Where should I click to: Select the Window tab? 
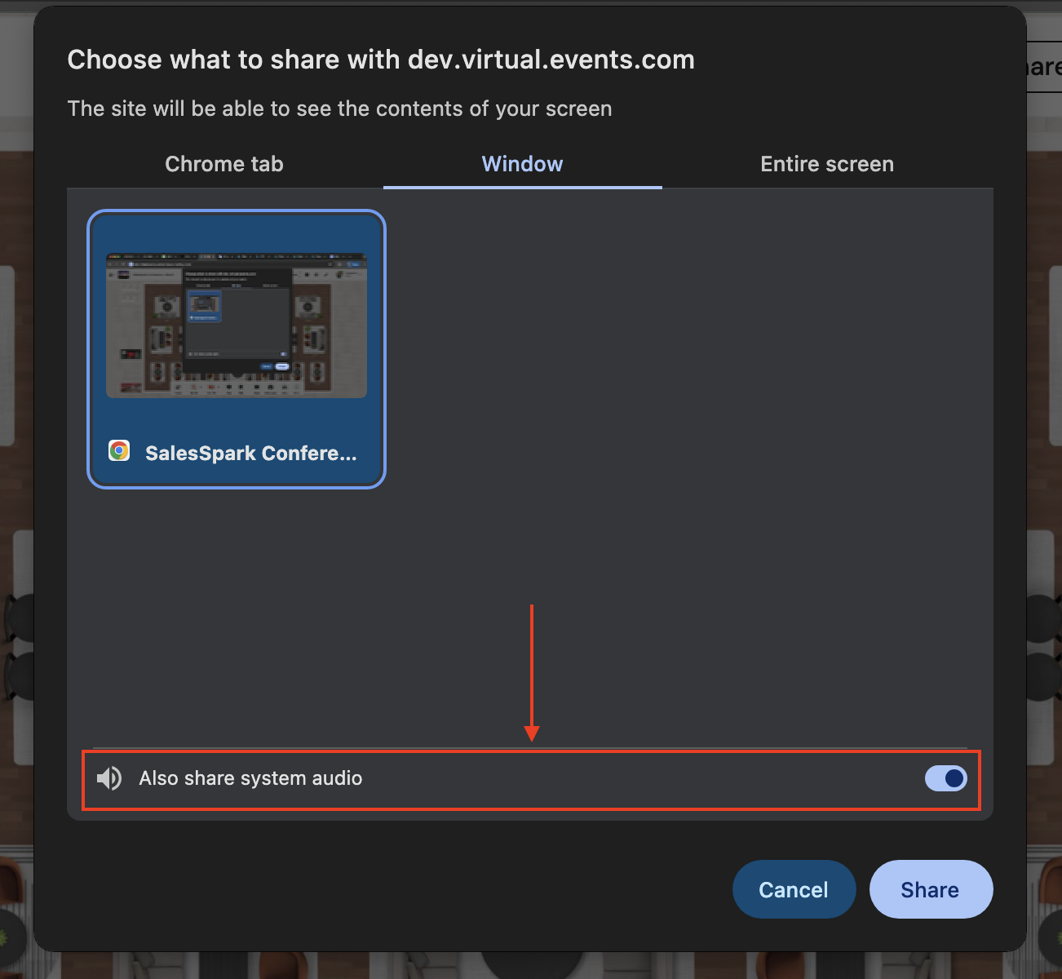pos(522,164)
